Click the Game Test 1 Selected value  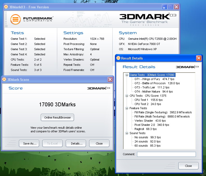coord(40,39)
